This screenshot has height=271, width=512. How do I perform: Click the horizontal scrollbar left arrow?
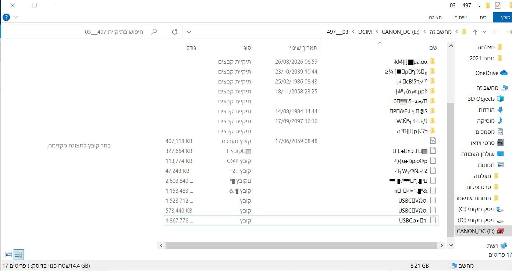161,245
